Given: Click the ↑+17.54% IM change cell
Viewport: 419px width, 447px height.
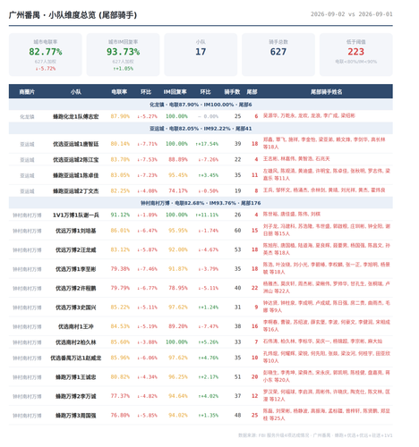Looking at the screenshot, I should (x=207, y=144).
